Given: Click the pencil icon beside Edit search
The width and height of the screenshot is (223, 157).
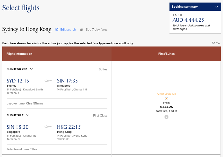Looking at the screenshot, I should (x=57, y=30).
